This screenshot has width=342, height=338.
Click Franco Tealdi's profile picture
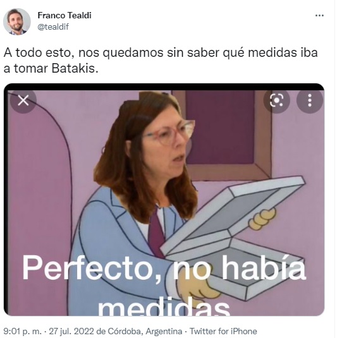tap(17, 21)
